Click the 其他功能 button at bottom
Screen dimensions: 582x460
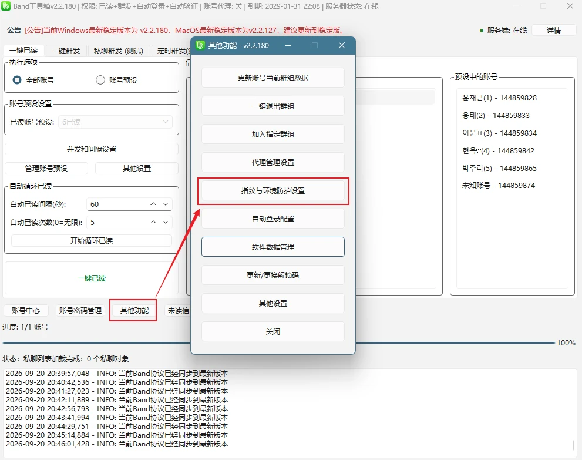pos(134,310)
